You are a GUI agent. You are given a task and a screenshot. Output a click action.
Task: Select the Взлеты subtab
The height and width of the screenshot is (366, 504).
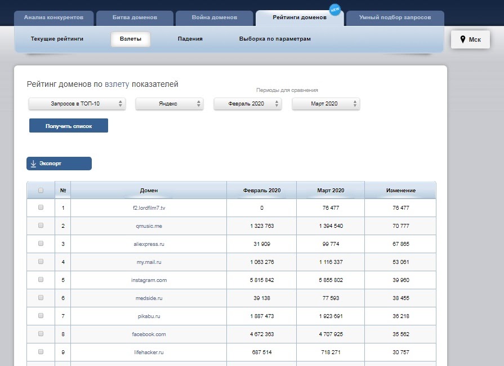pyautogui.click(x=131, y=39)
